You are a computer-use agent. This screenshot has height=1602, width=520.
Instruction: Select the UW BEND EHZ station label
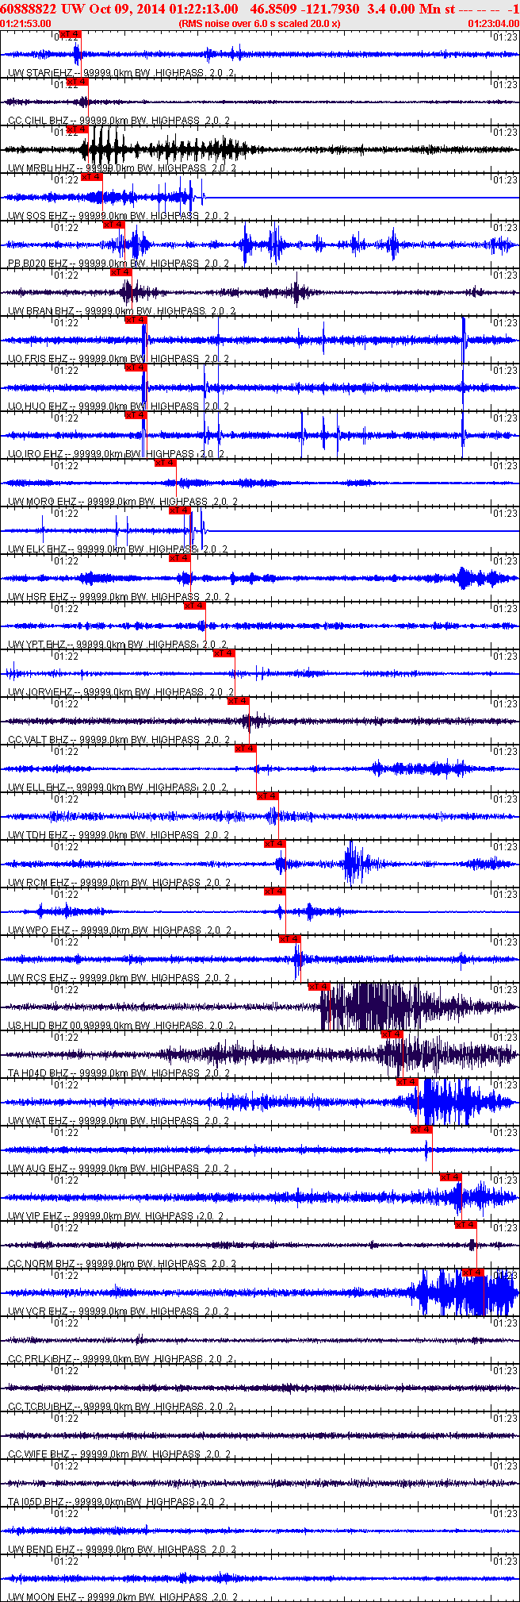pyautogui.click(x=41, y=1550)
